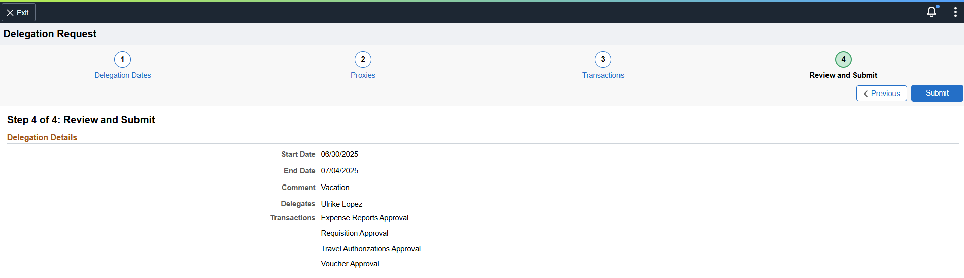Go to Proxies step link
Viewport: 964px width, 278px height.
click(x=363, y=75)
